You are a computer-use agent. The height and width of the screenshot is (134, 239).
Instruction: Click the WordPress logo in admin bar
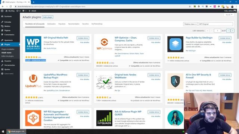(x=2, y=11)
